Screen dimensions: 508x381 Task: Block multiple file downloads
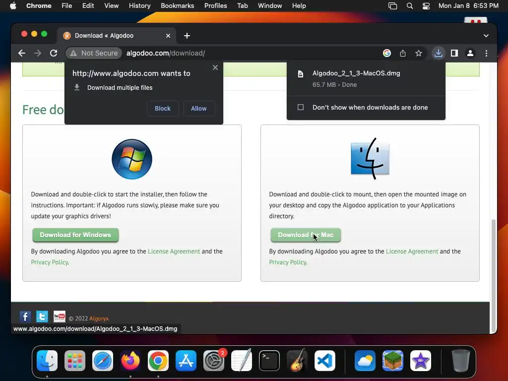click(x=163, y=109)
